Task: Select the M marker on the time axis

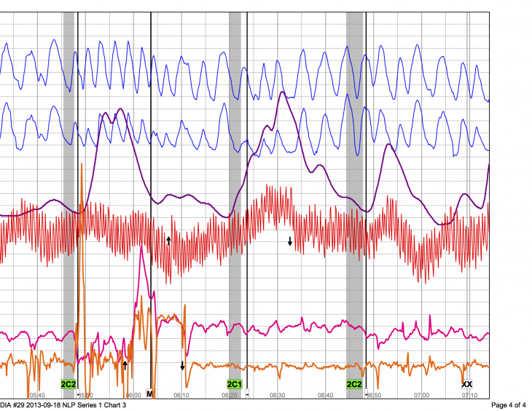Action: click(149, 394)
